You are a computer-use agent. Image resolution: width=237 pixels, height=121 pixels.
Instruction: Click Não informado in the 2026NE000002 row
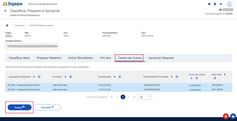[60, 85]
